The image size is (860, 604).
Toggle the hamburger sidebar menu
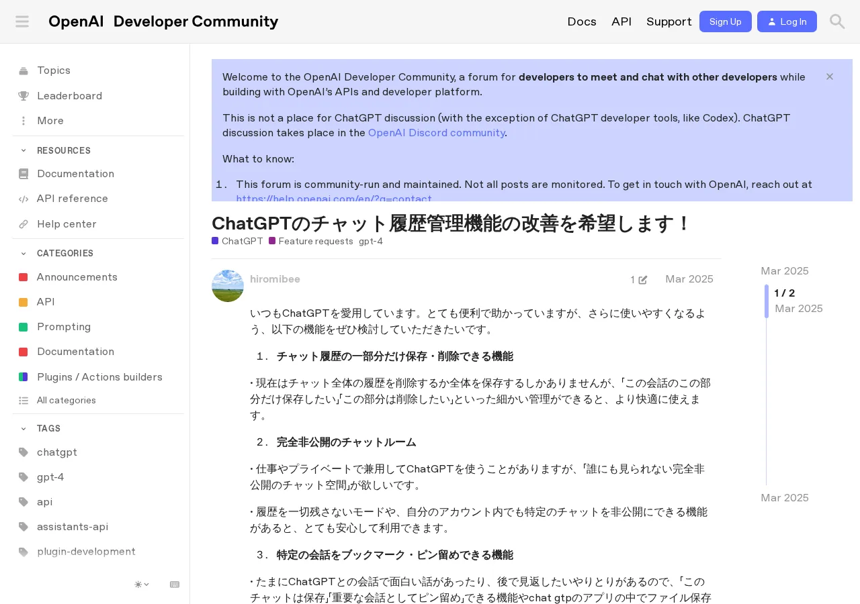tap(22, 21)
